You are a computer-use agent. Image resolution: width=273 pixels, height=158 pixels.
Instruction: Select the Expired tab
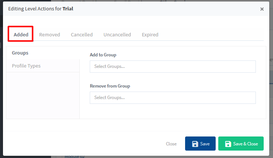pos(150,34)
